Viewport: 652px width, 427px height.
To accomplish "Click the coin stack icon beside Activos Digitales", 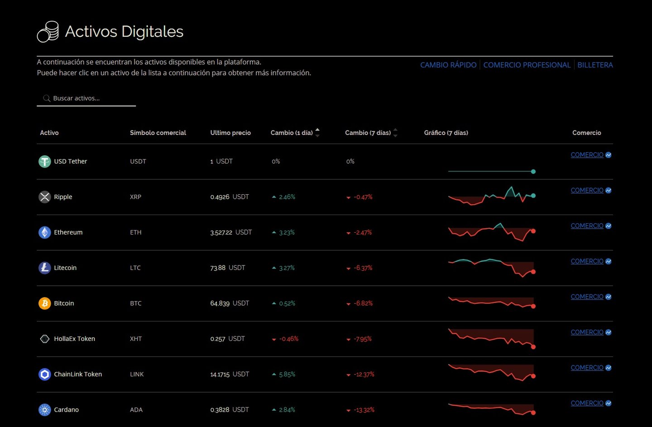I will 48,32.
